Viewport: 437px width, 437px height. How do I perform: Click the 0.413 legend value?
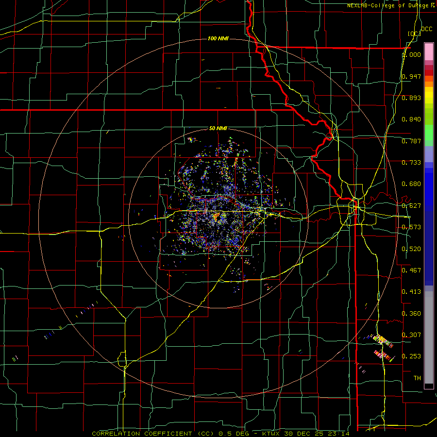(412, 292)
